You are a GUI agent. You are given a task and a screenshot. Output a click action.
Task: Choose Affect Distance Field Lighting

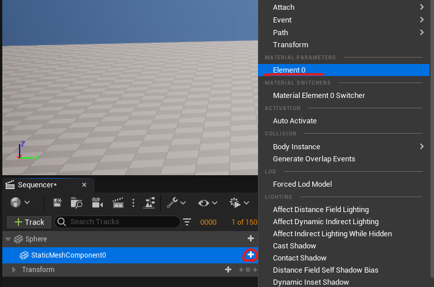click(x=343, y=210)
